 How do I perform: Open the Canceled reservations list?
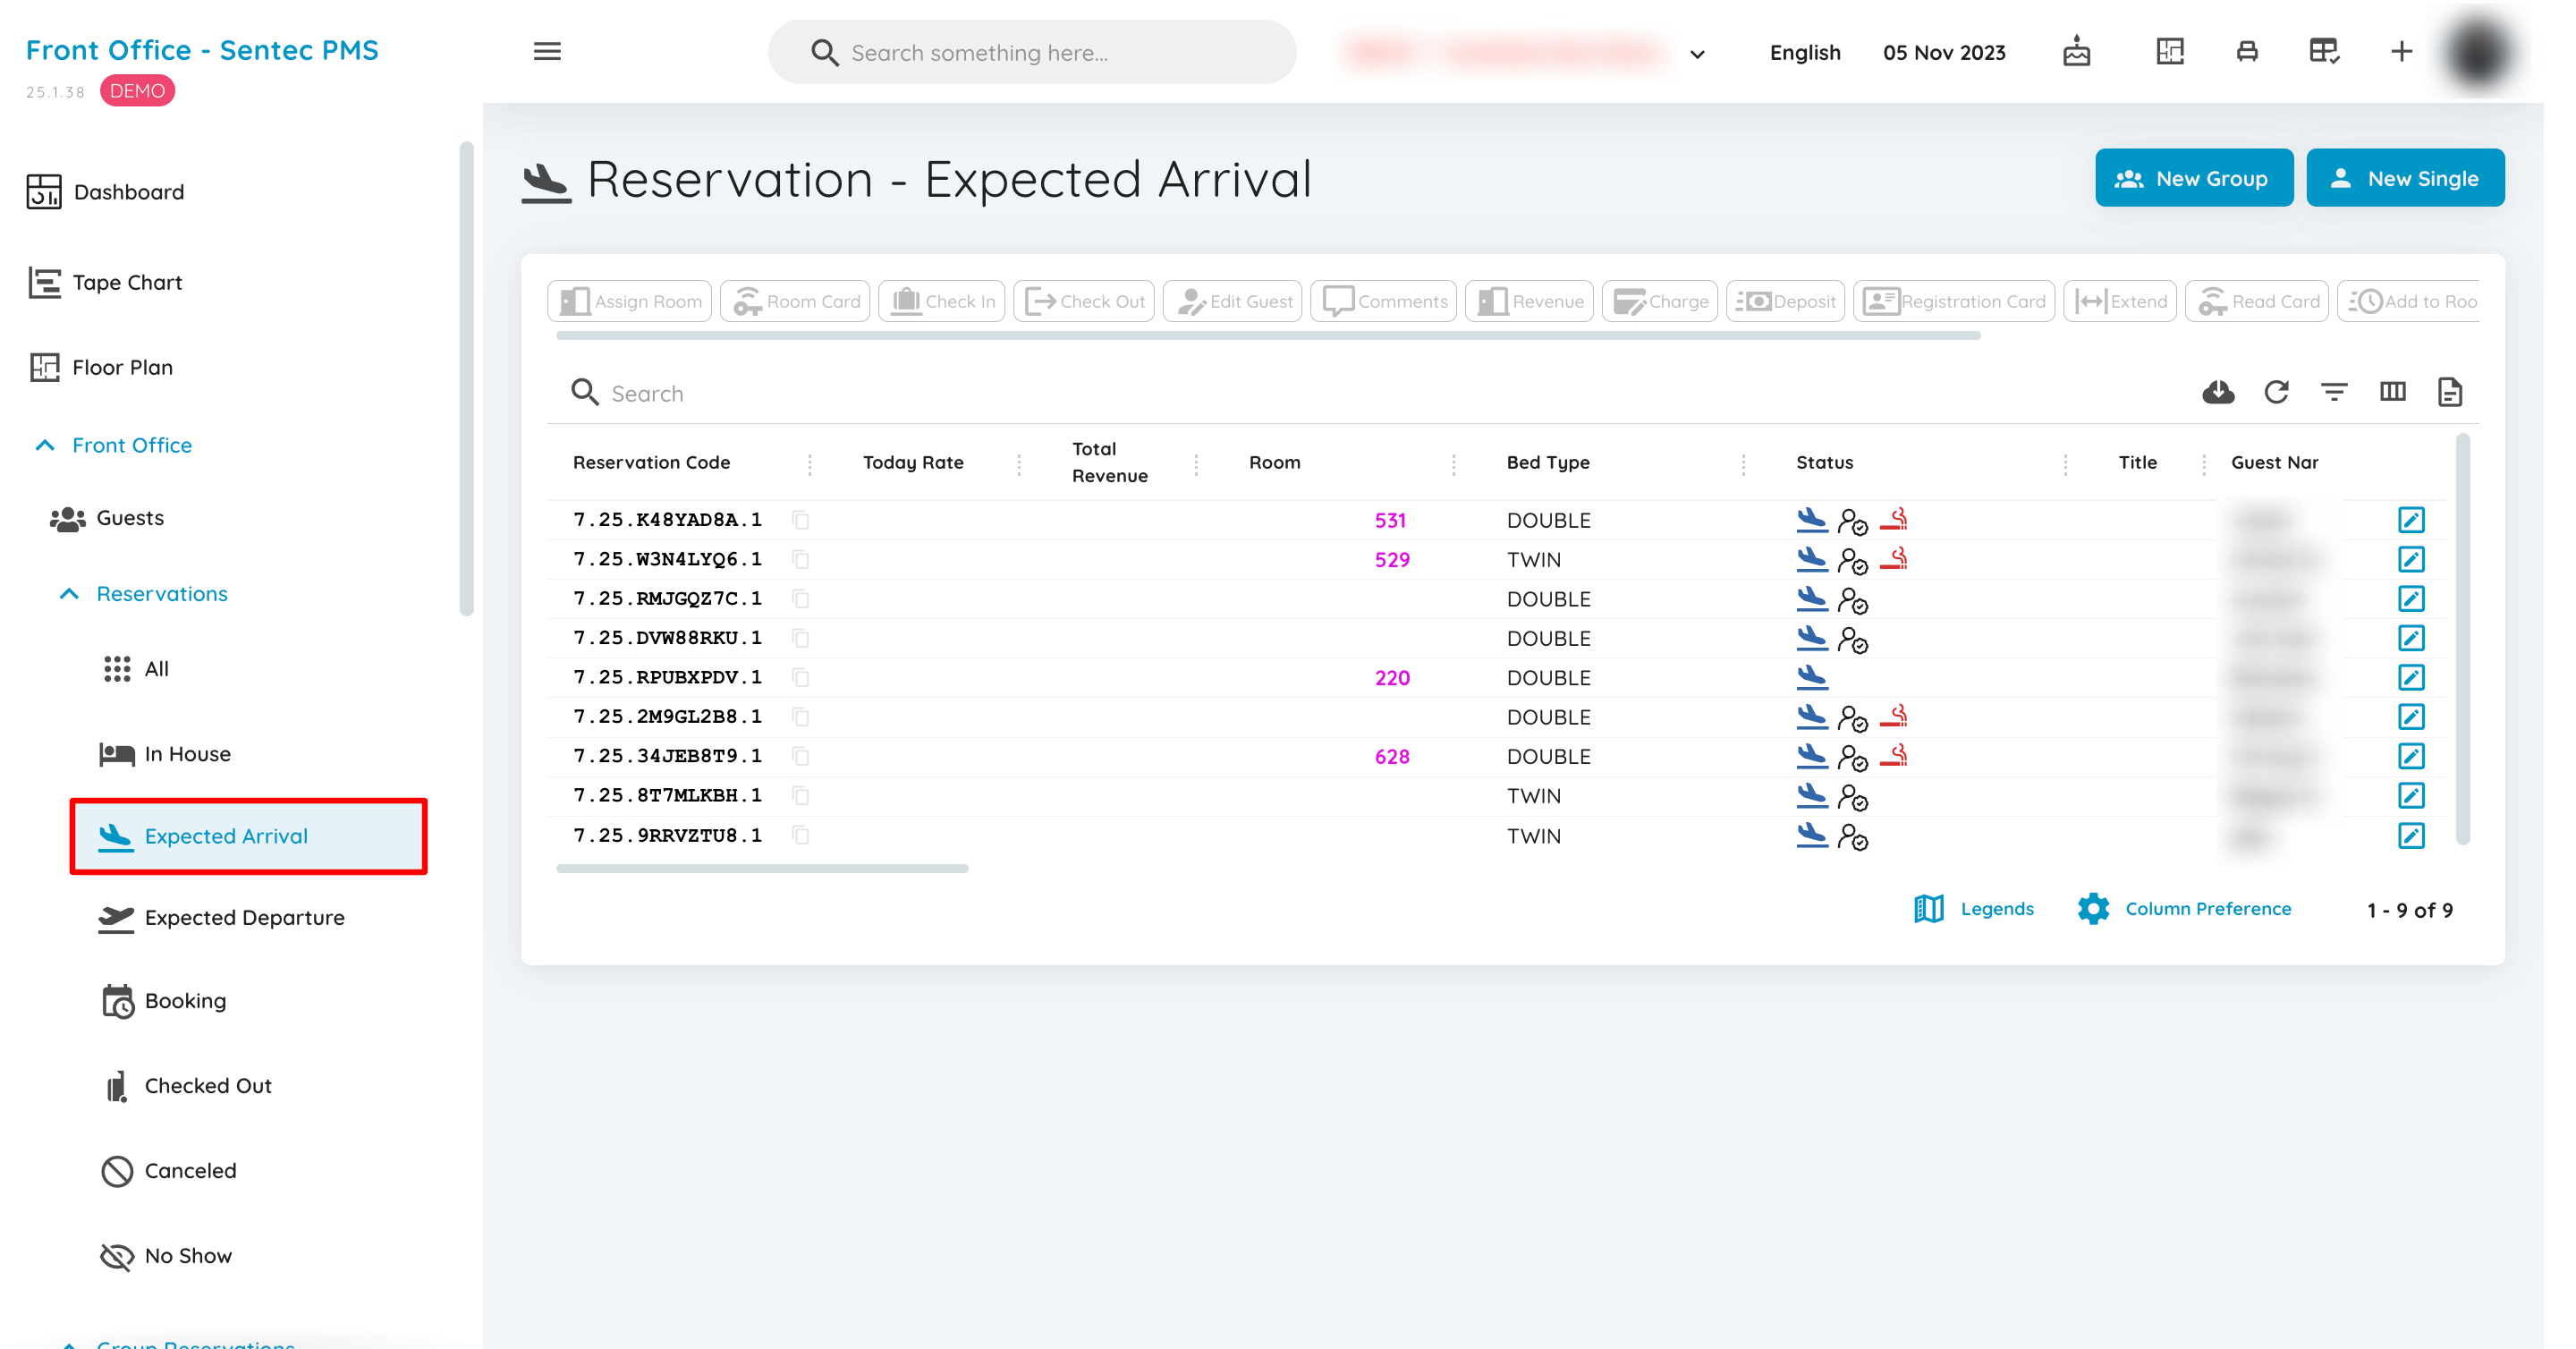(x=168, y=1171)
